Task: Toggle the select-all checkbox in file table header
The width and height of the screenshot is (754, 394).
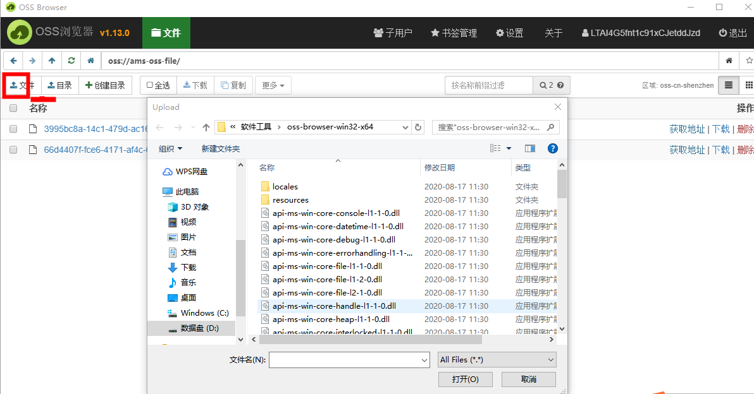Action: pyautogui.click(x=13, y=109)
